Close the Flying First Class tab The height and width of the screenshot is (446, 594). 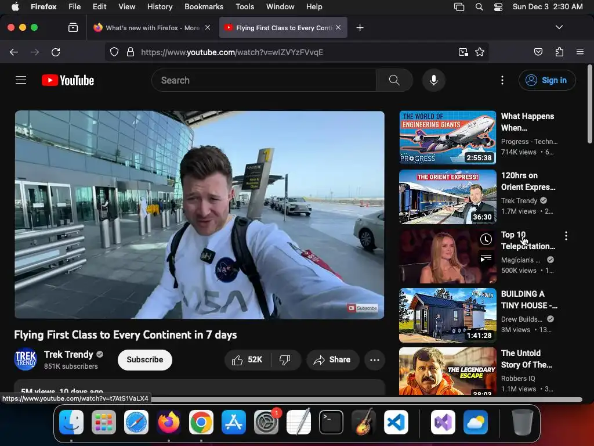tap(338, 27)
